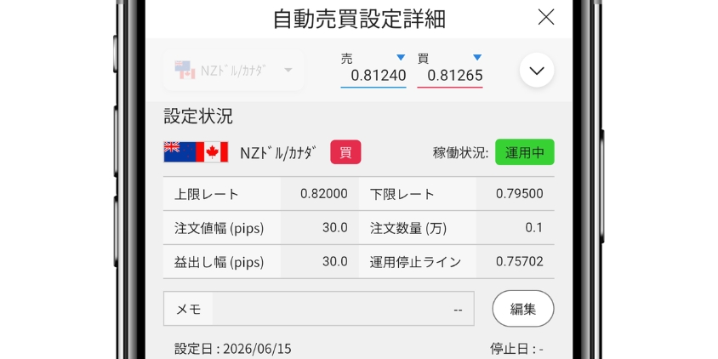Select the 注文数量 (万) value 0.1
Screen dimensions: 718x359
(x=534, y=228)
